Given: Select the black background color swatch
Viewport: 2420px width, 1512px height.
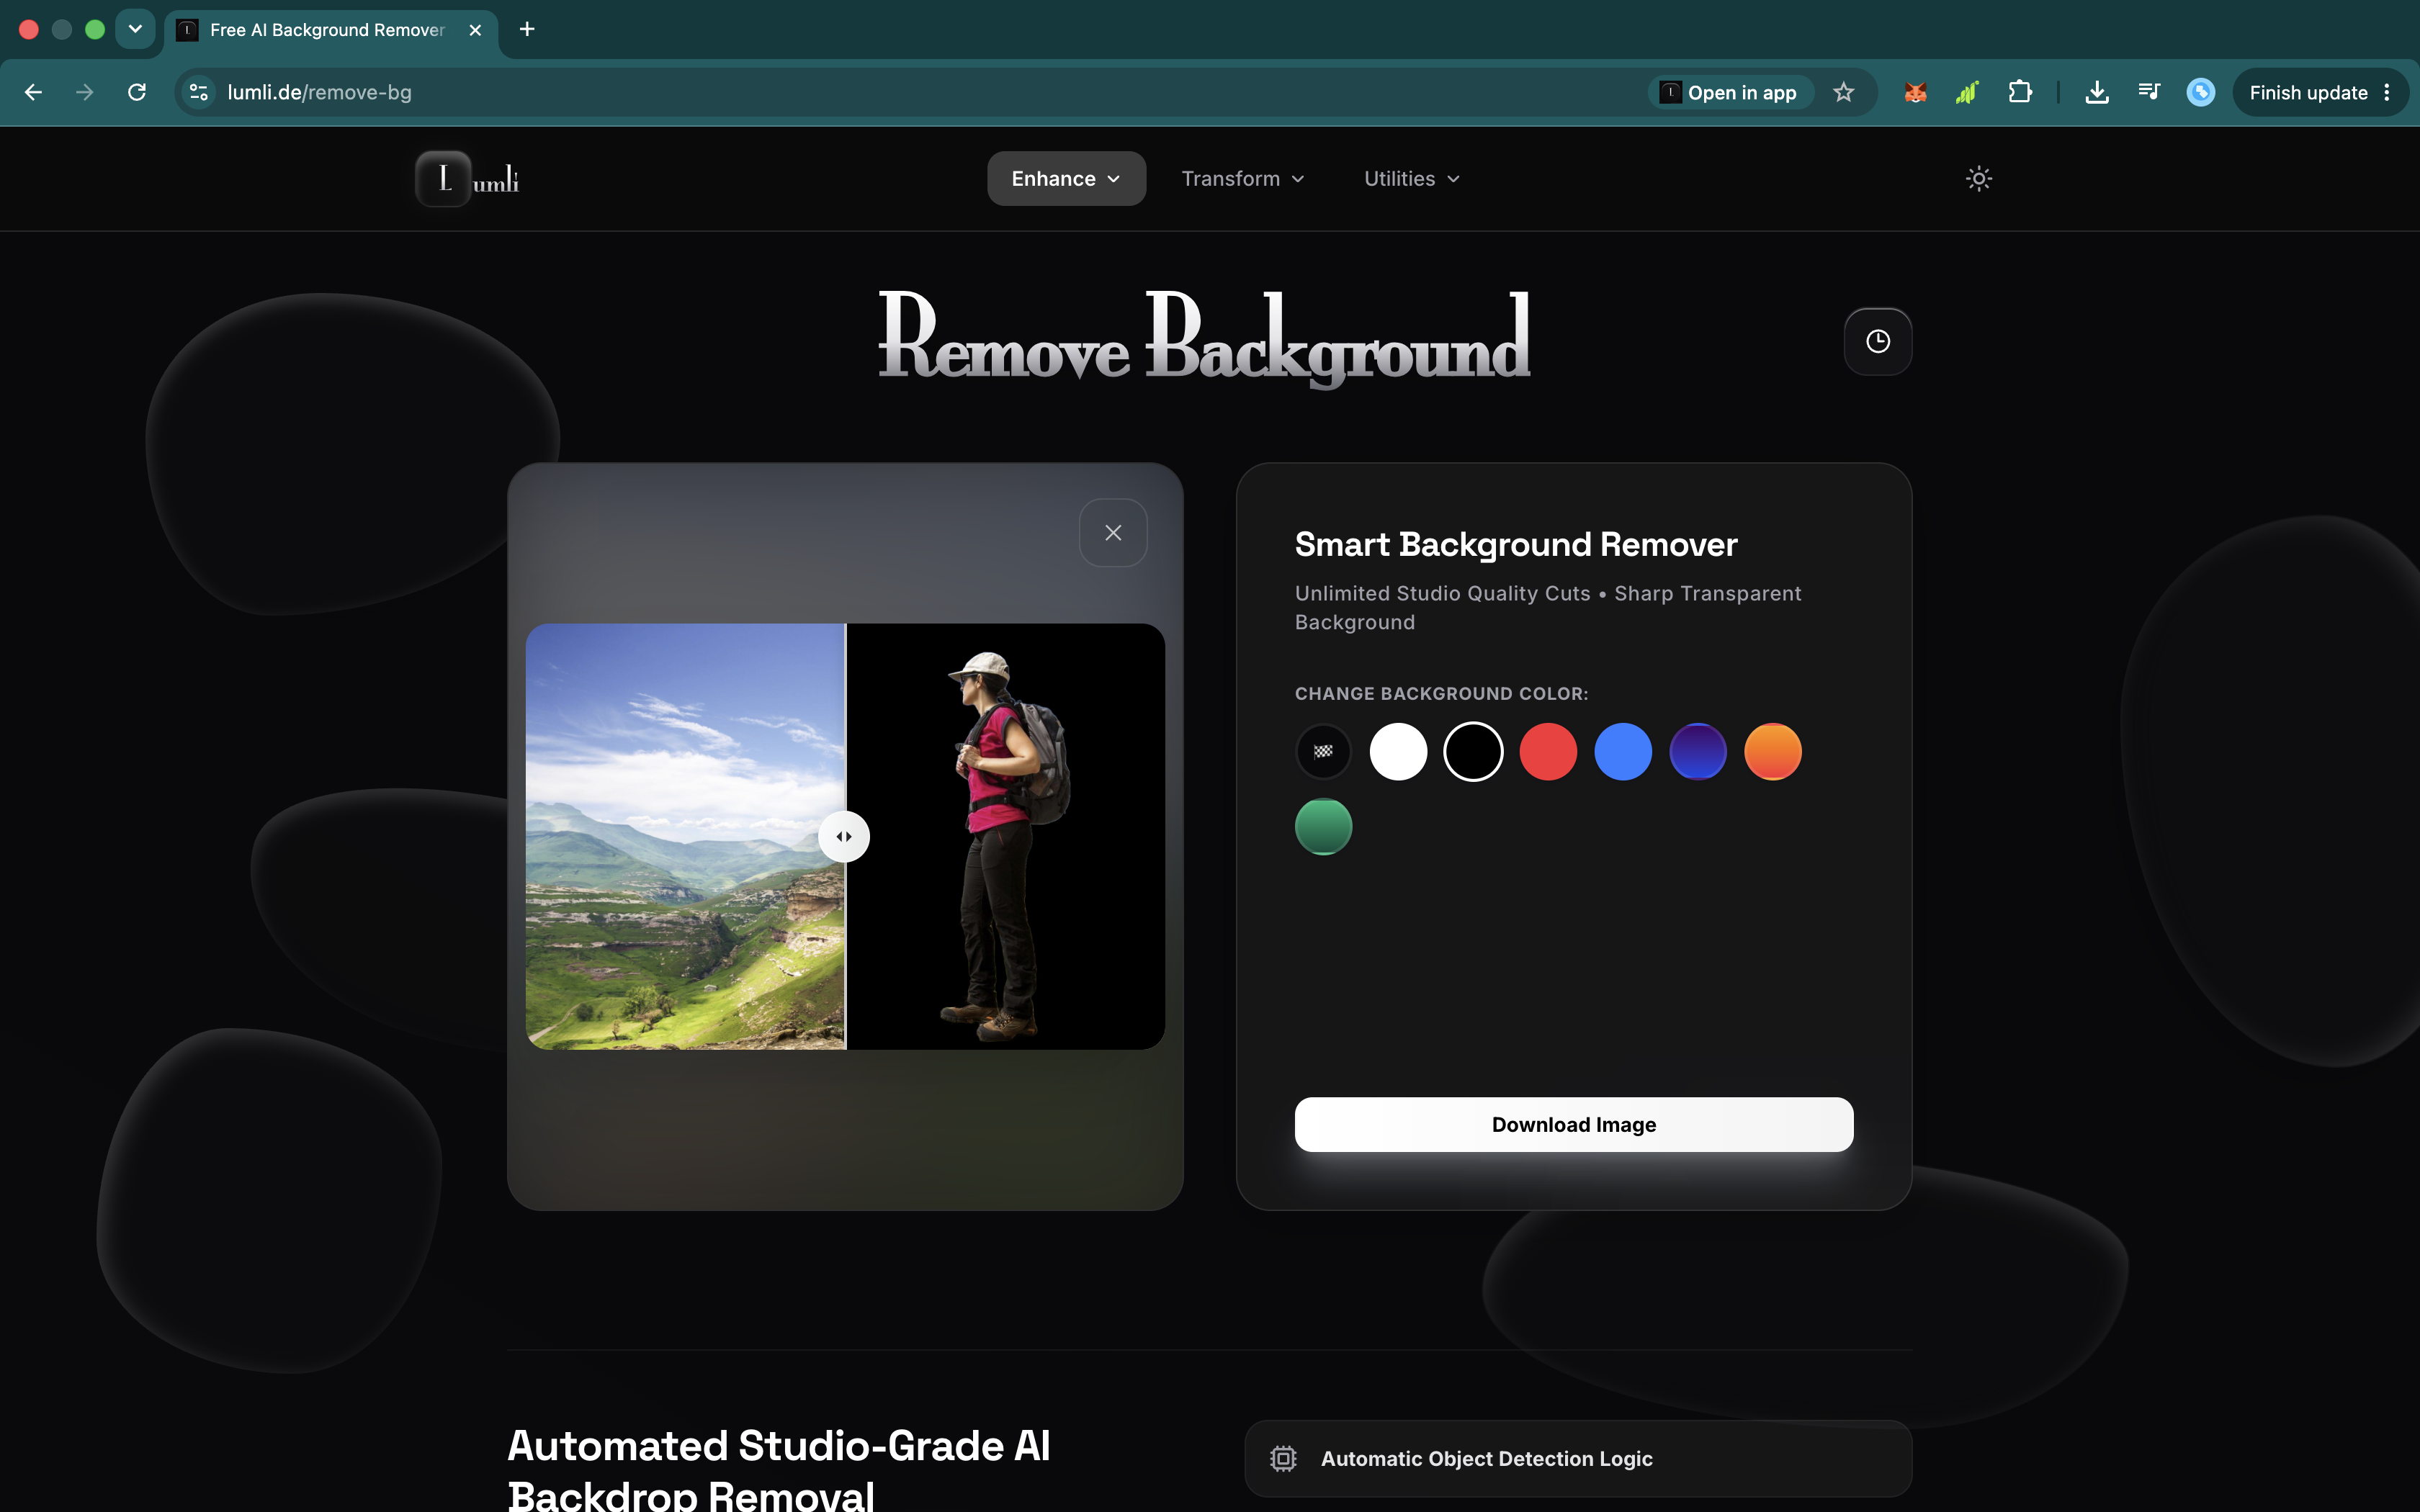Looking at the screenshot, I should coord(1473,752).
